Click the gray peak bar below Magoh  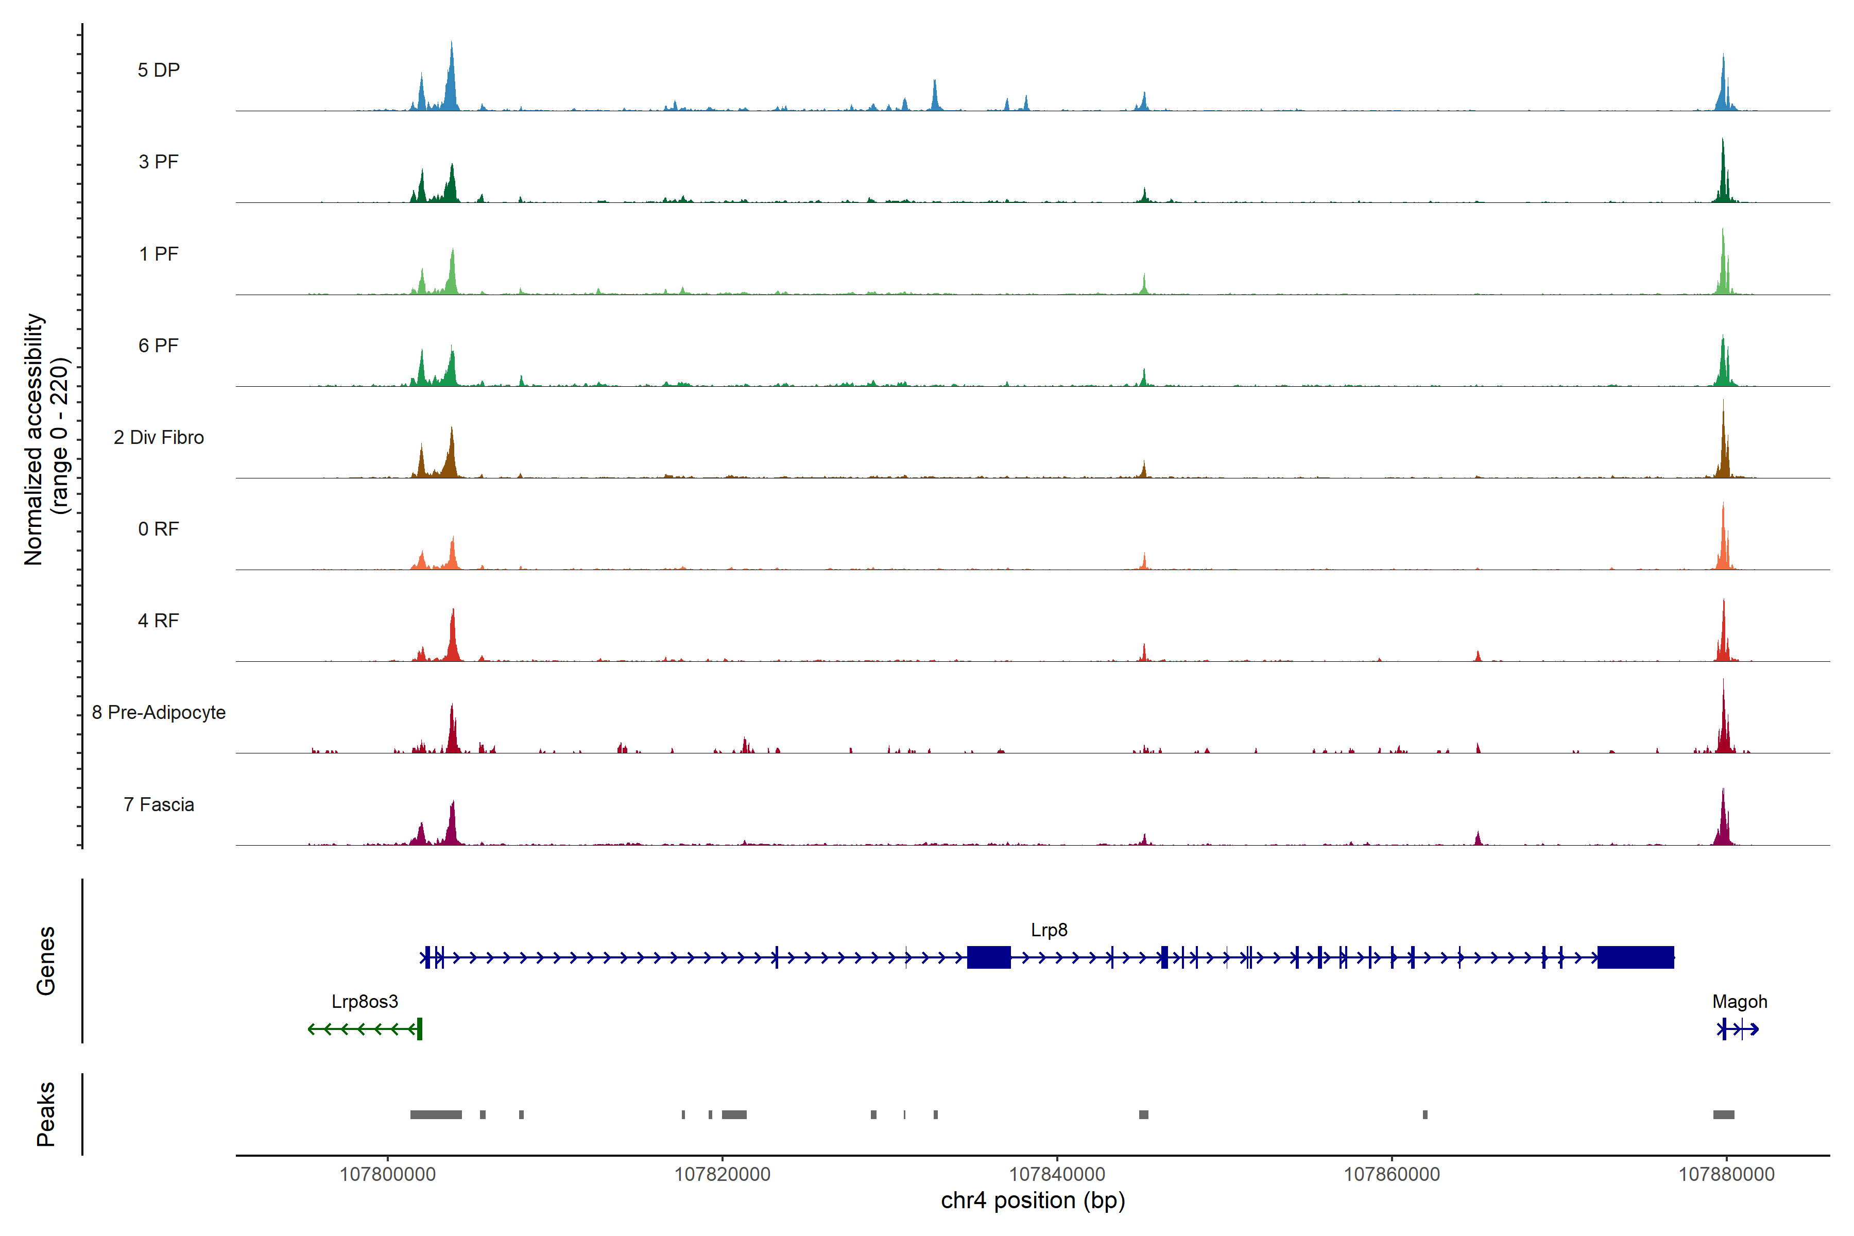pyautogui.click(x=1723, y=1114)
